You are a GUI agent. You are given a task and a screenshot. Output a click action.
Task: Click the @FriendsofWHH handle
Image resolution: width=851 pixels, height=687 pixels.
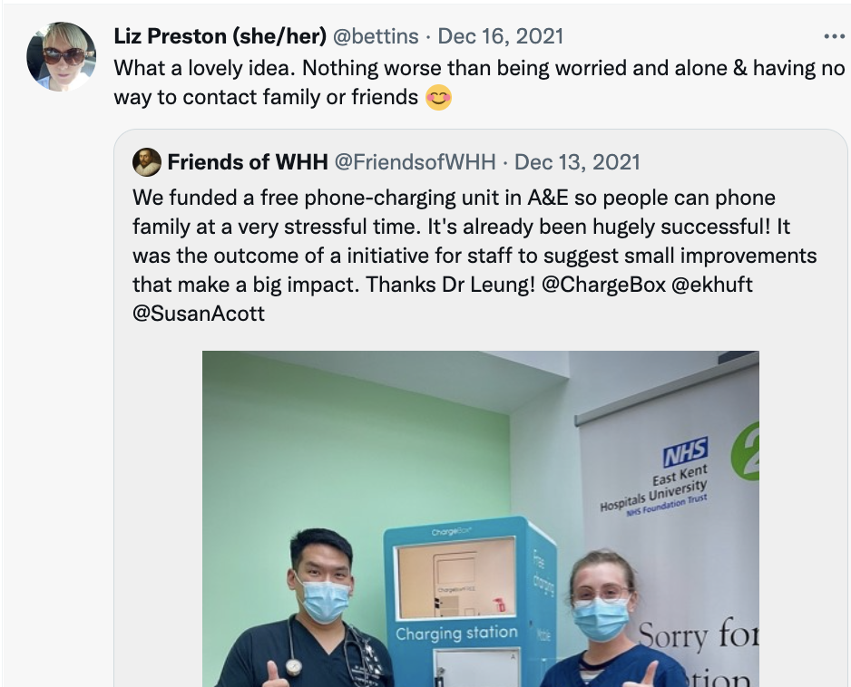click(416, 161)
